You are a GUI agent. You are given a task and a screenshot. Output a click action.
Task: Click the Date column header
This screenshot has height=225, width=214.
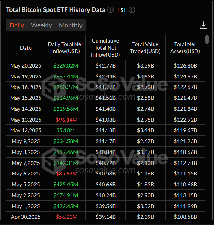click(26, 48)
